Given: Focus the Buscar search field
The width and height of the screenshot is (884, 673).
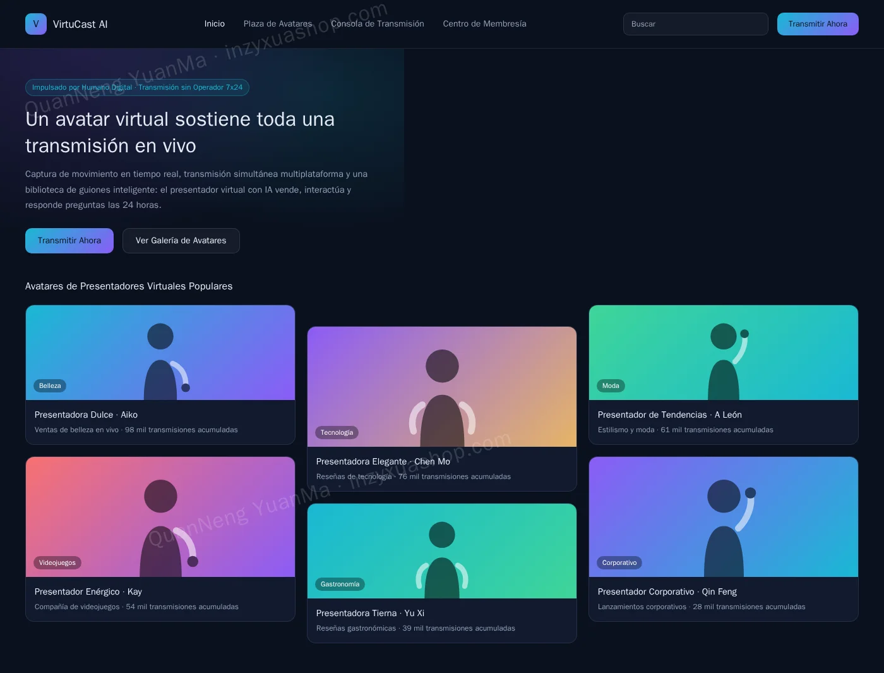Looking at the screenshot, I should (696, 24).
